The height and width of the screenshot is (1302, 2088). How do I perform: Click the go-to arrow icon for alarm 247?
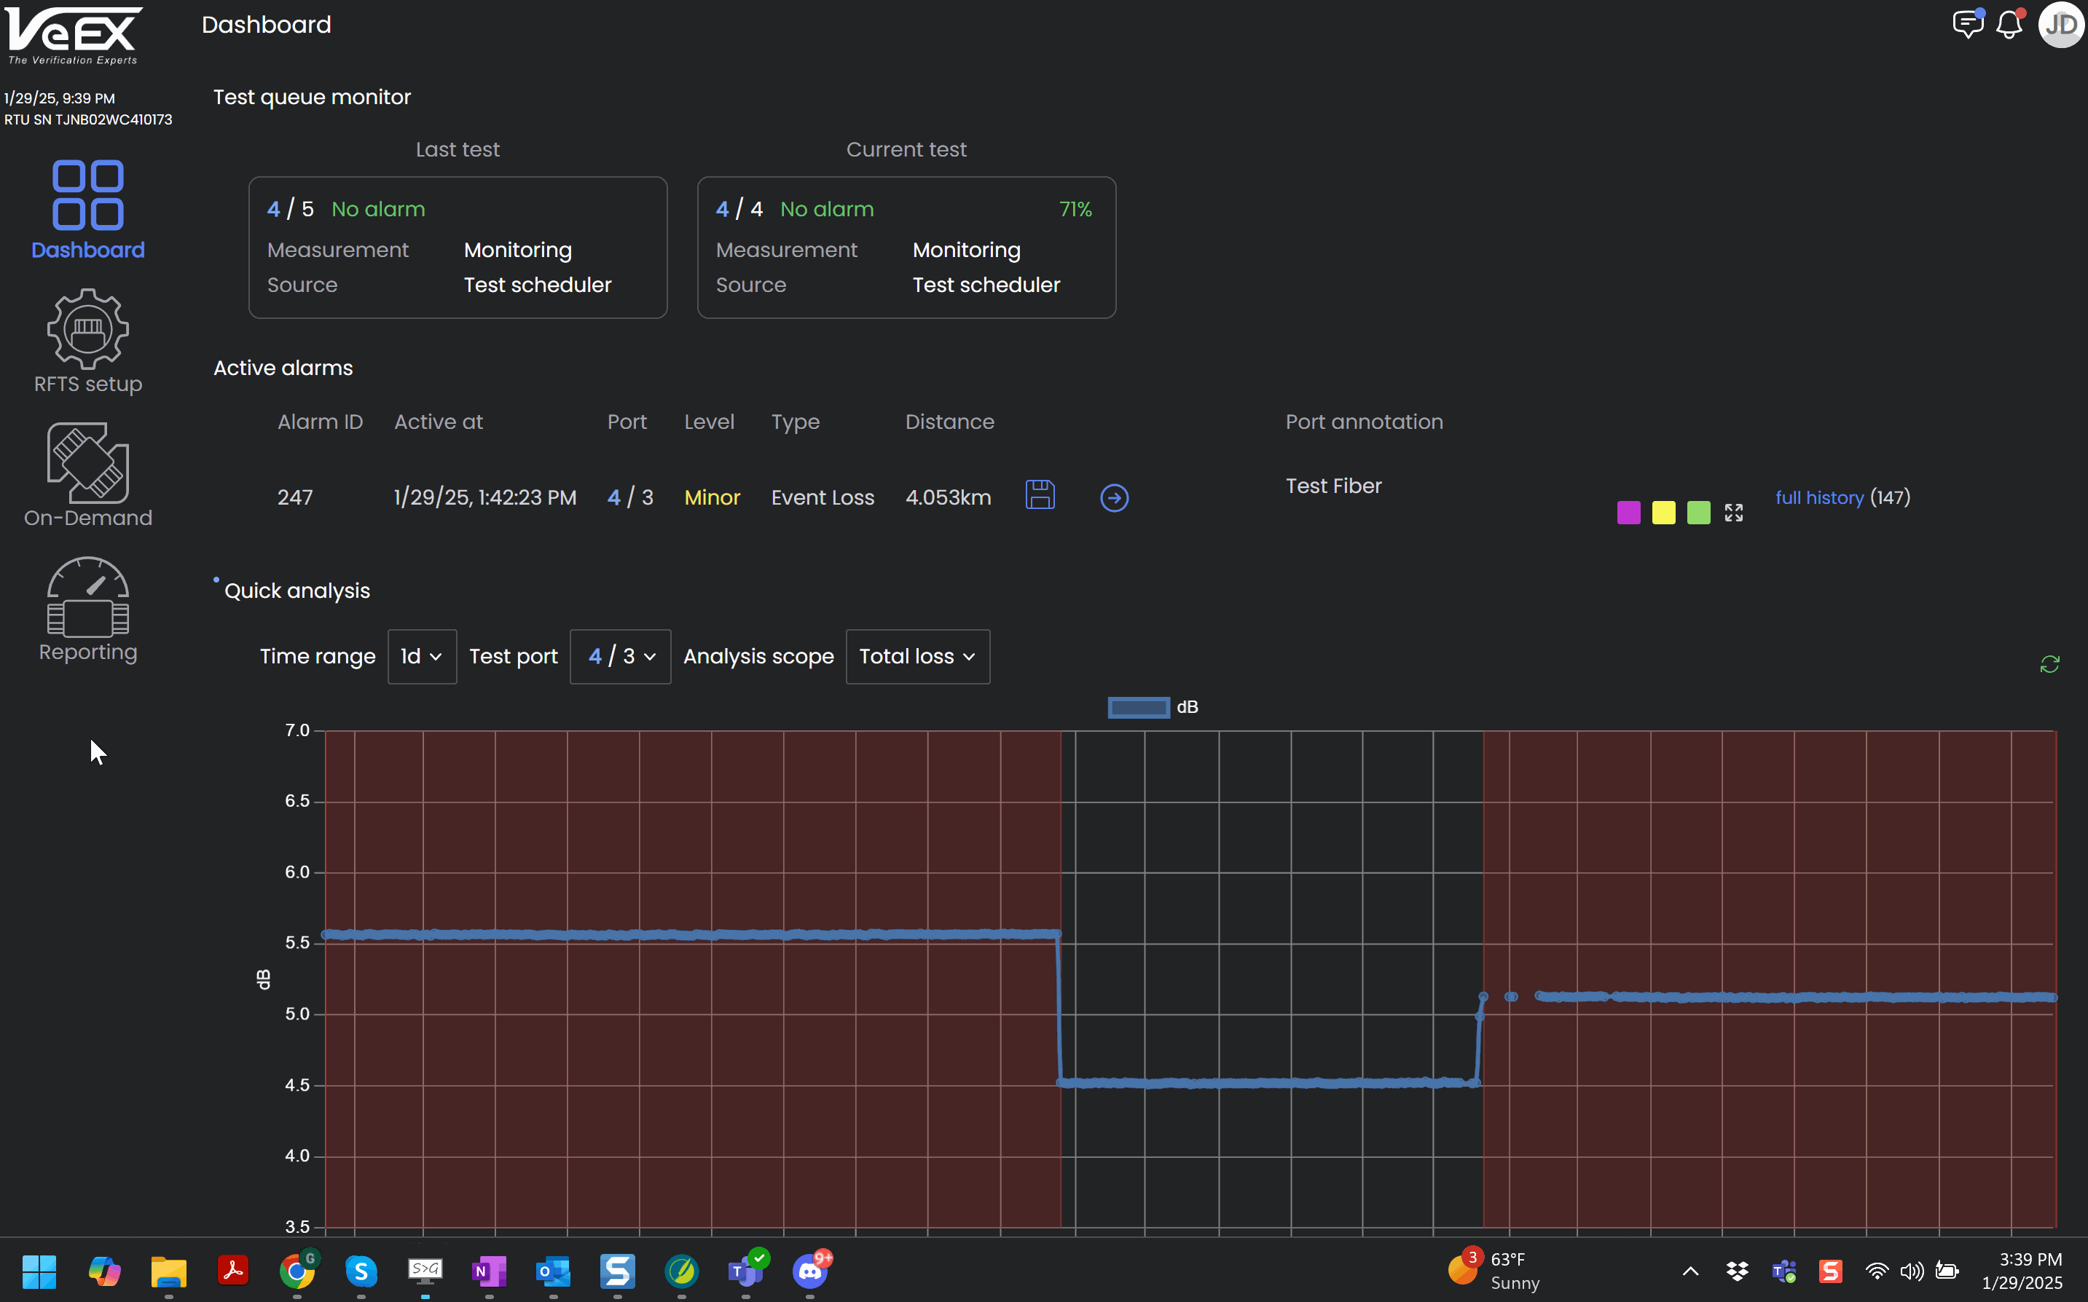pos(1114,498)
